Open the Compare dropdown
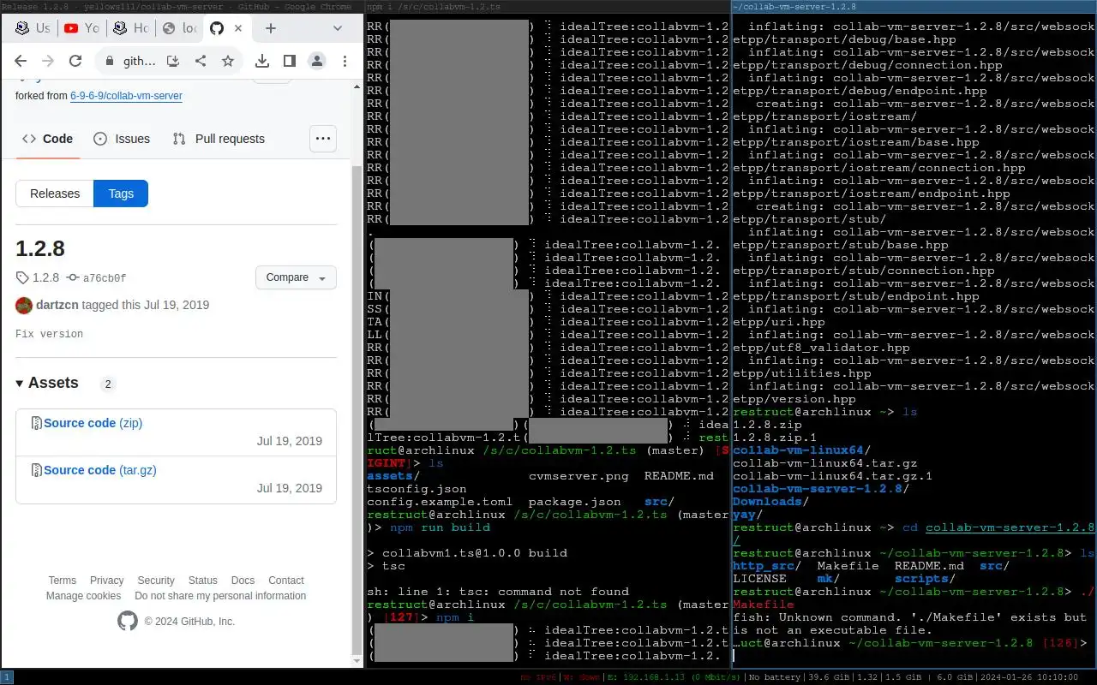The width and height of the screenshot is (1097, 685). [296, 277]
